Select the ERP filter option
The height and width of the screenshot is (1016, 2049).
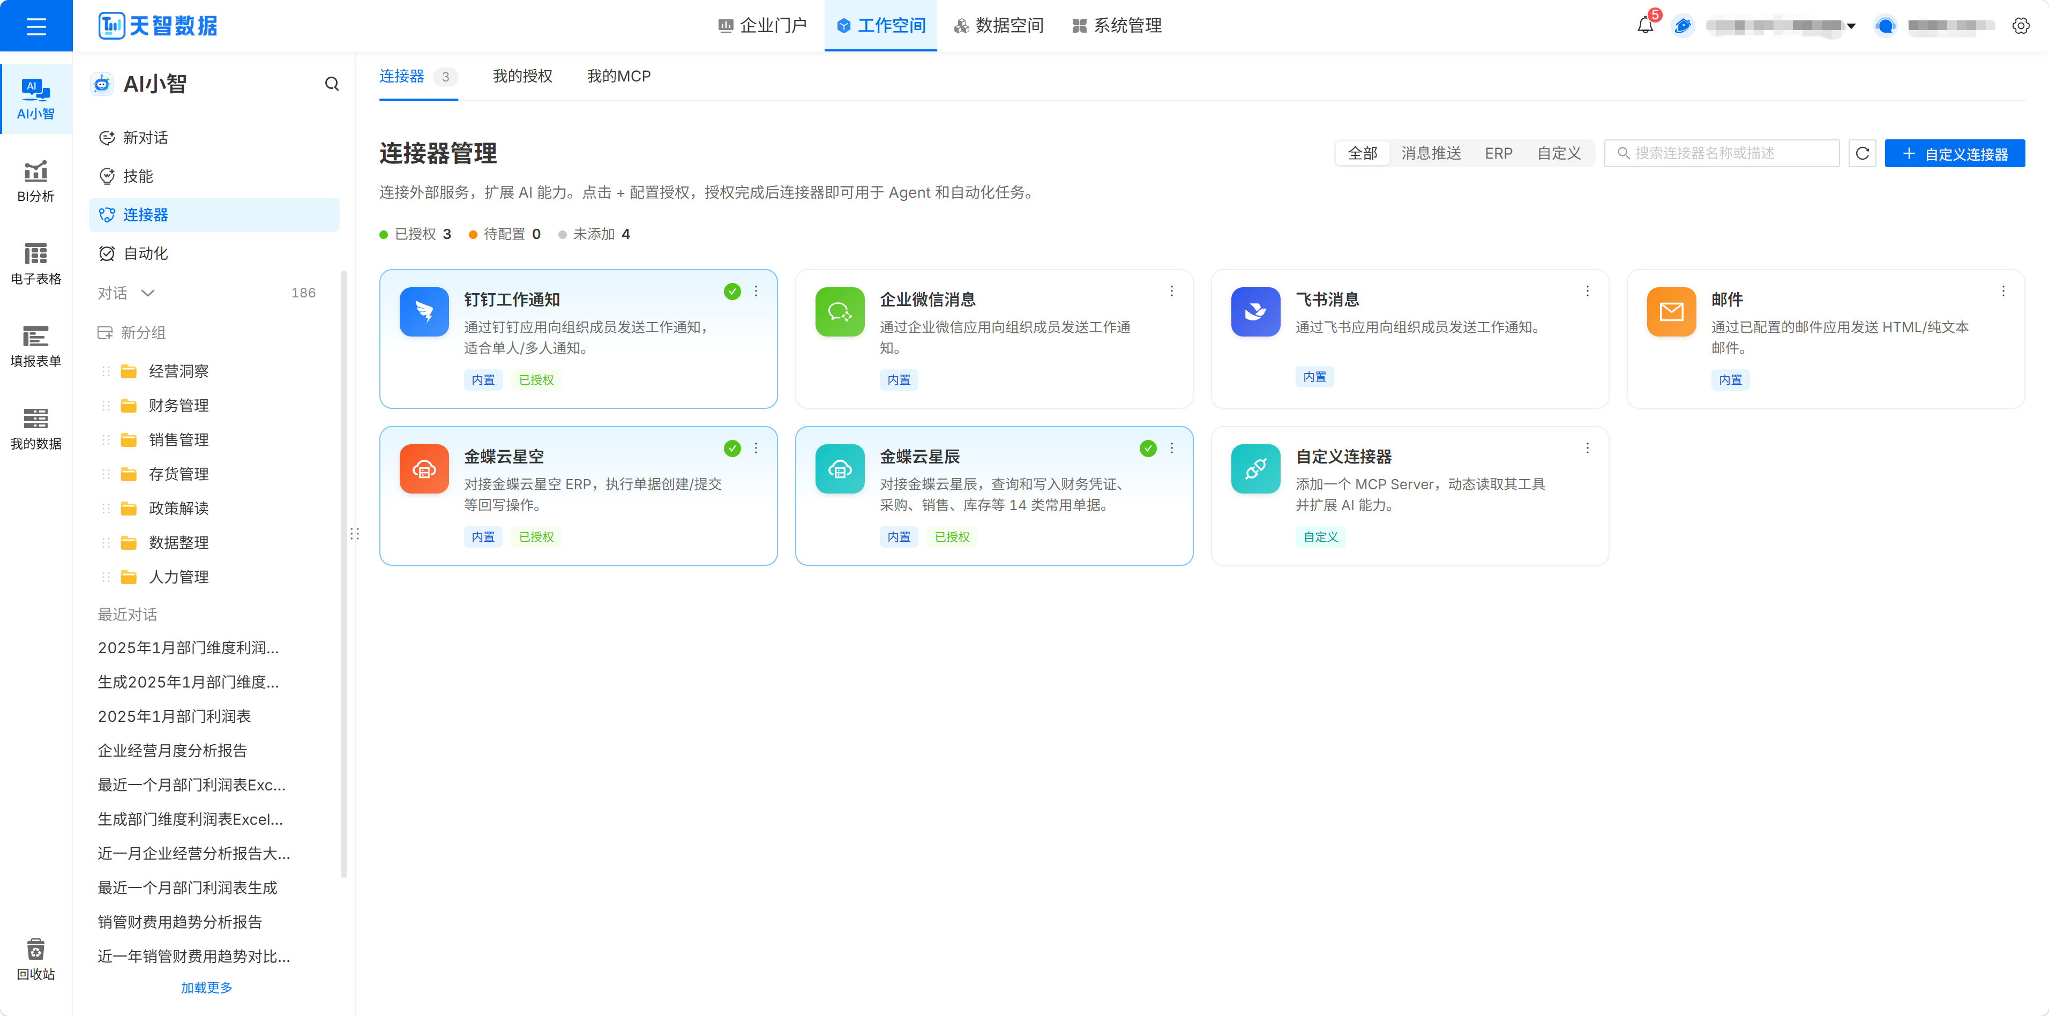1499,153
